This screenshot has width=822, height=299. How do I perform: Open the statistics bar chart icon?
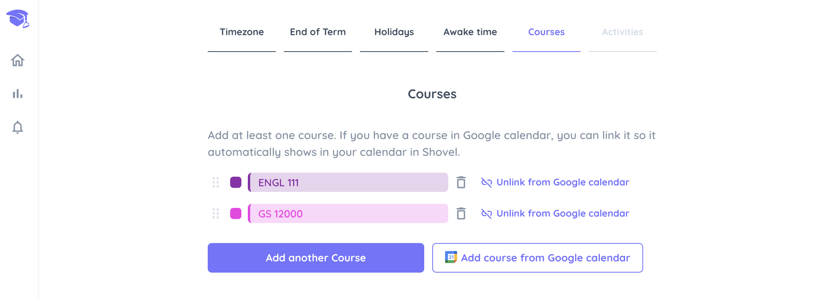coord(18,94)
